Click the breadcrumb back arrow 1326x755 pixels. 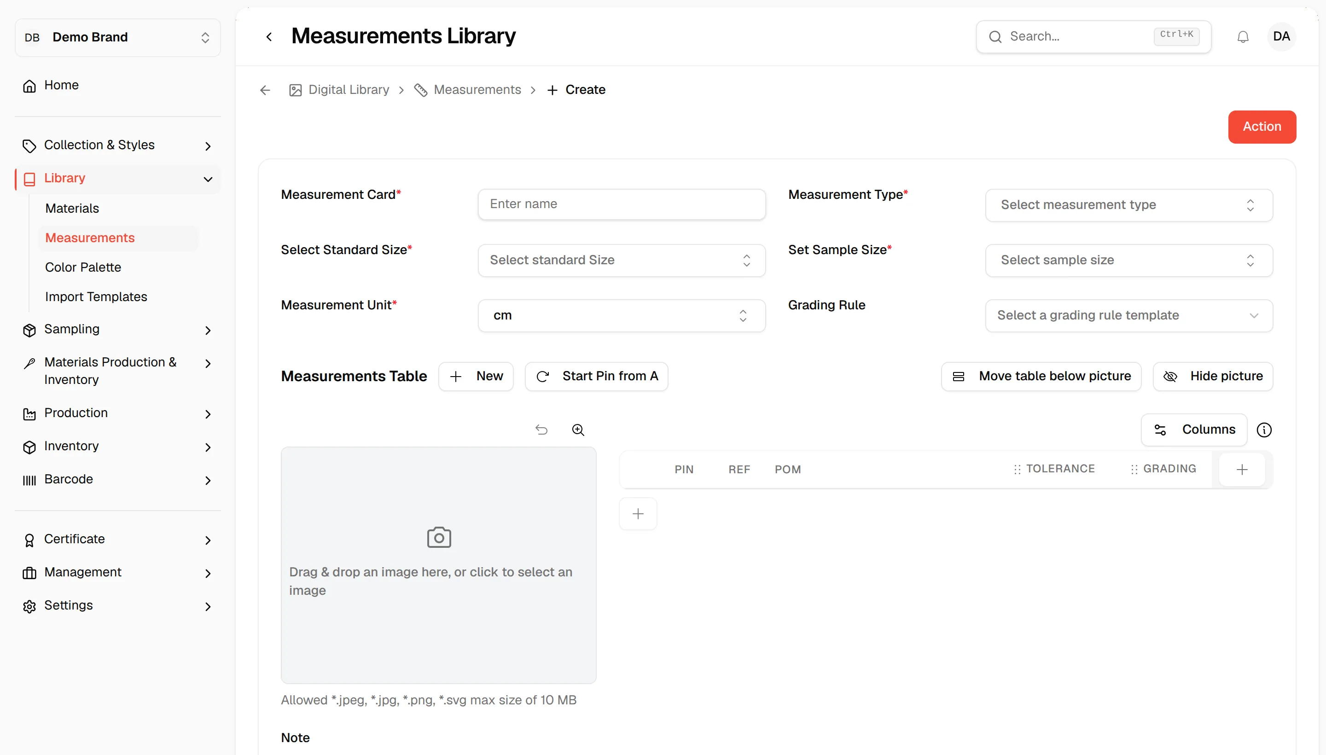point(265,90)
